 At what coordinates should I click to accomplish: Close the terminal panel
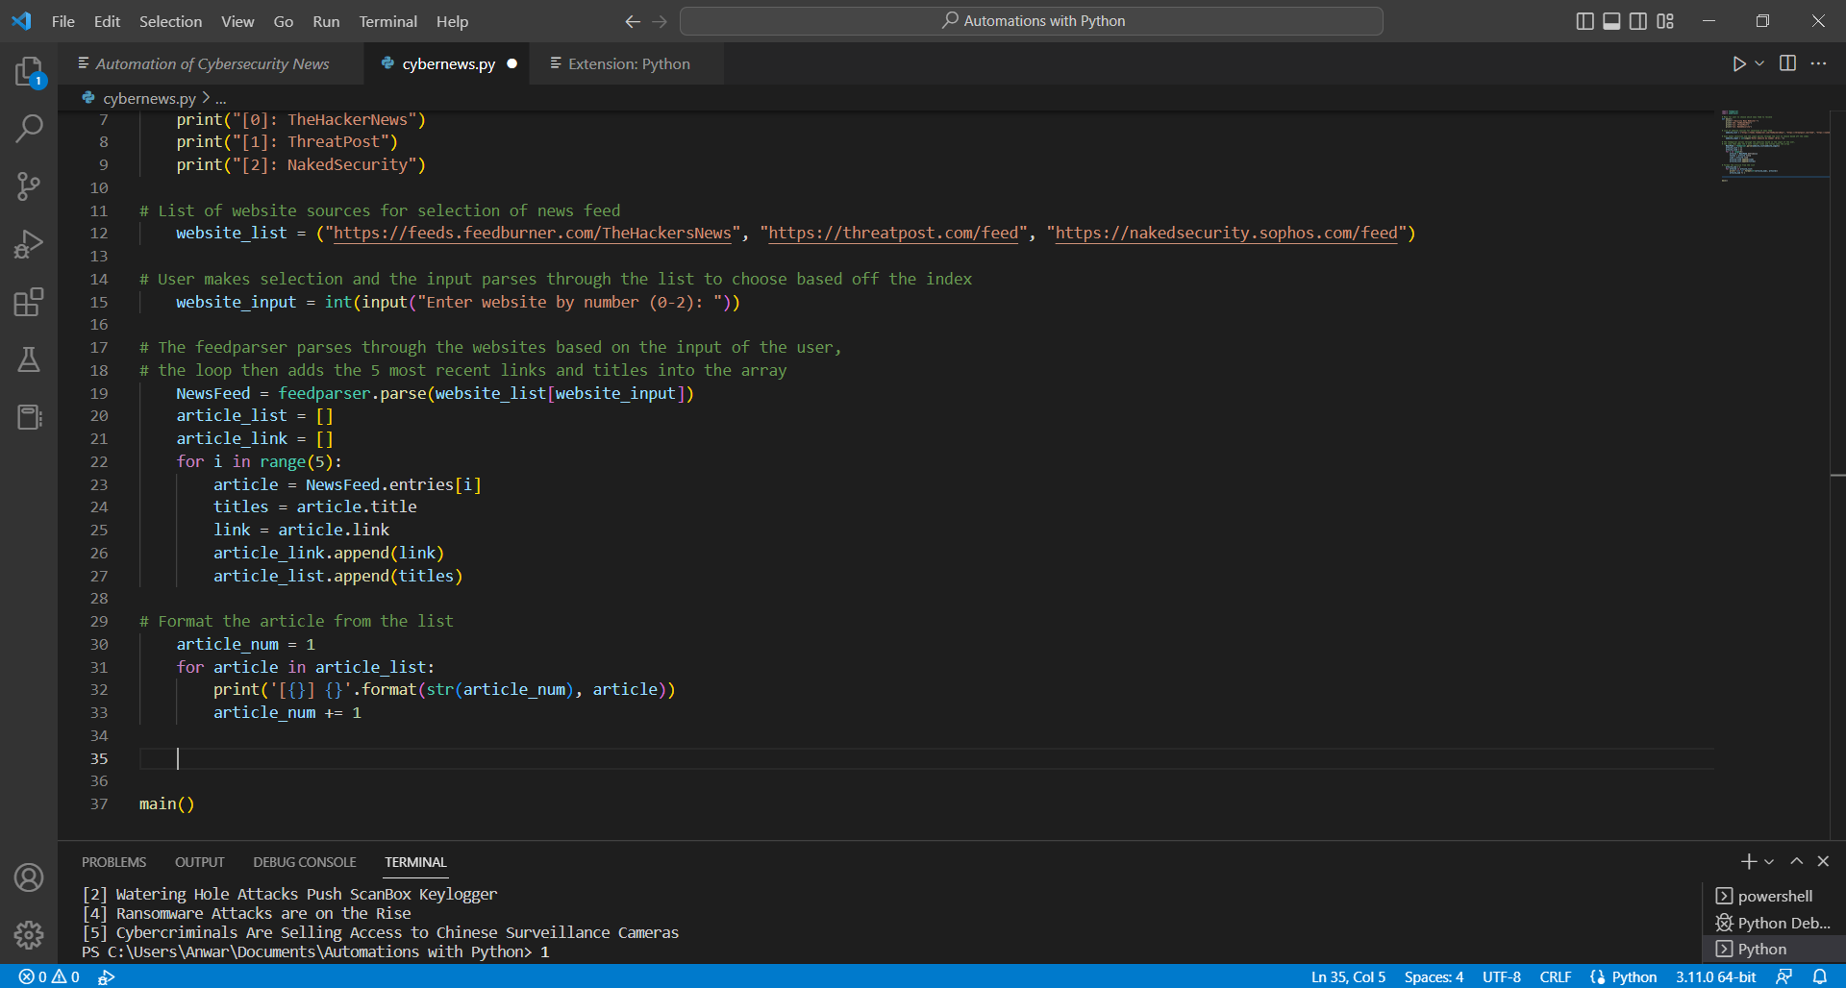tap(1823, 862)
